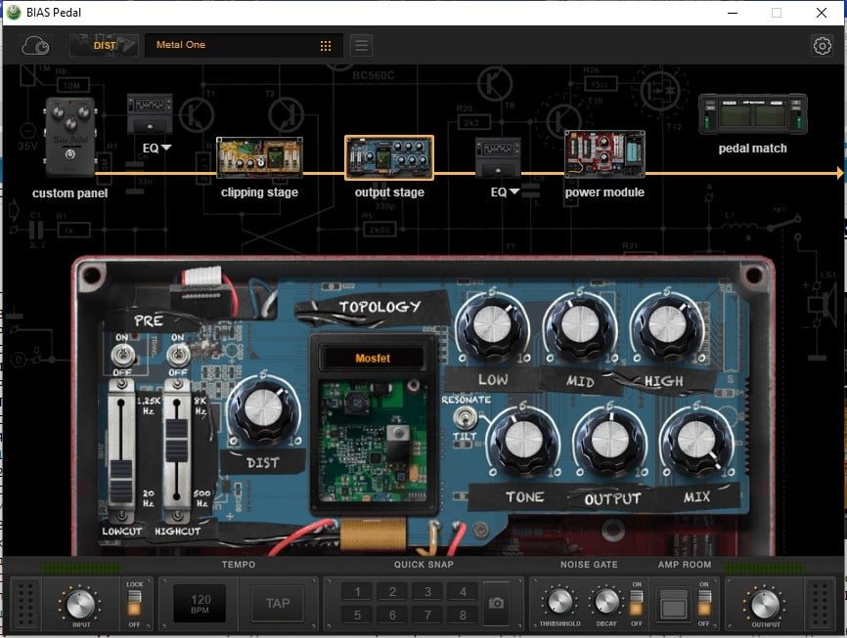Open the Mosfet topology selector
Viewport: 847px width, 638px height.
point(373,359)
